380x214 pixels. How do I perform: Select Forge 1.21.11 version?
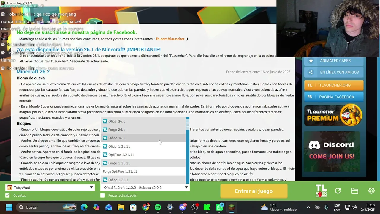coord(143,163)
